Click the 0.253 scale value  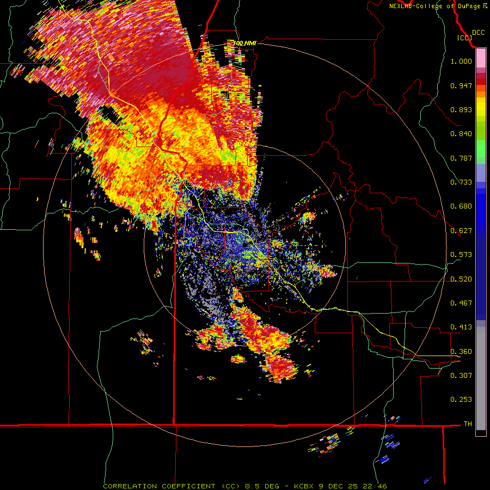(x=461, y=400)
